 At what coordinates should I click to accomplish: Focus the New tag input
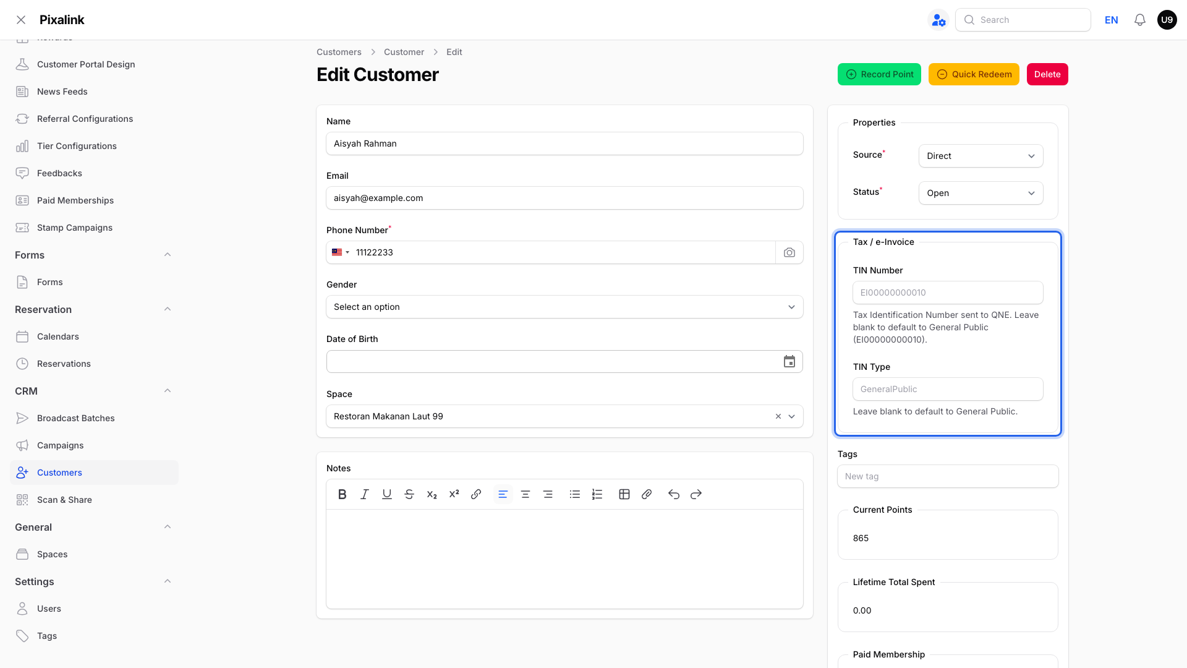(948, 476)
